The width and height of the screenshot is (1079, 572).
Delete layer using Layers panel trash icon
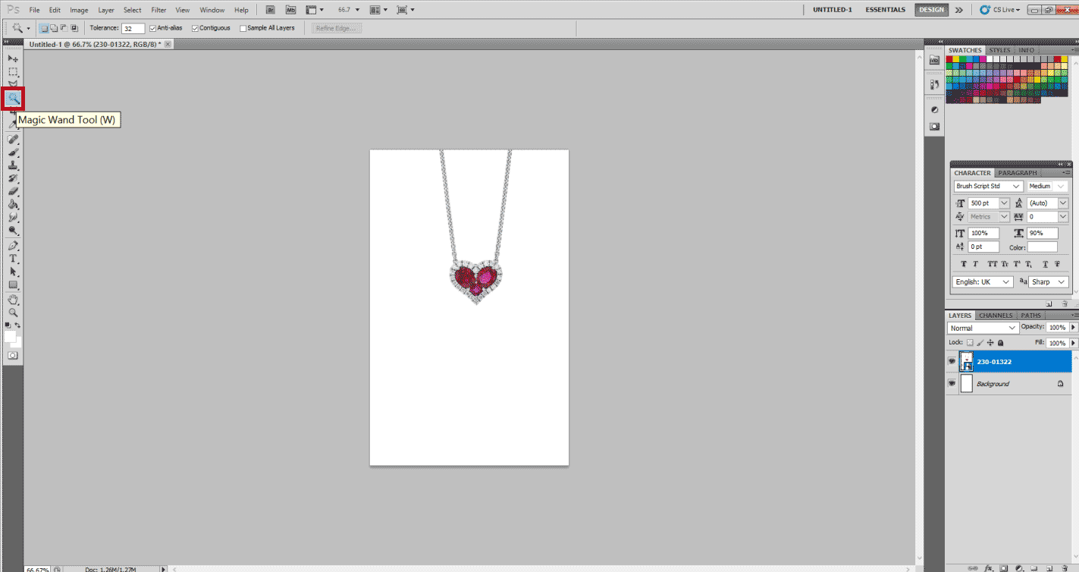1064,567
